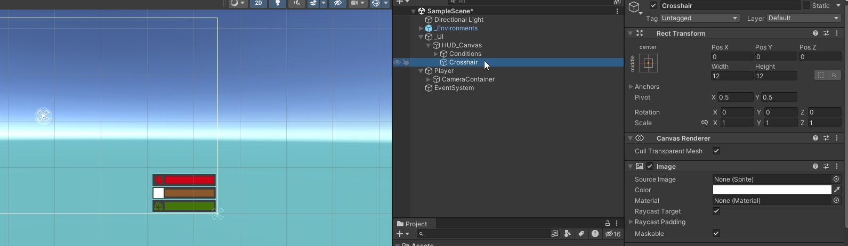
Task: Open the Layer dropdown showing Default
Action: click(804, 18)
